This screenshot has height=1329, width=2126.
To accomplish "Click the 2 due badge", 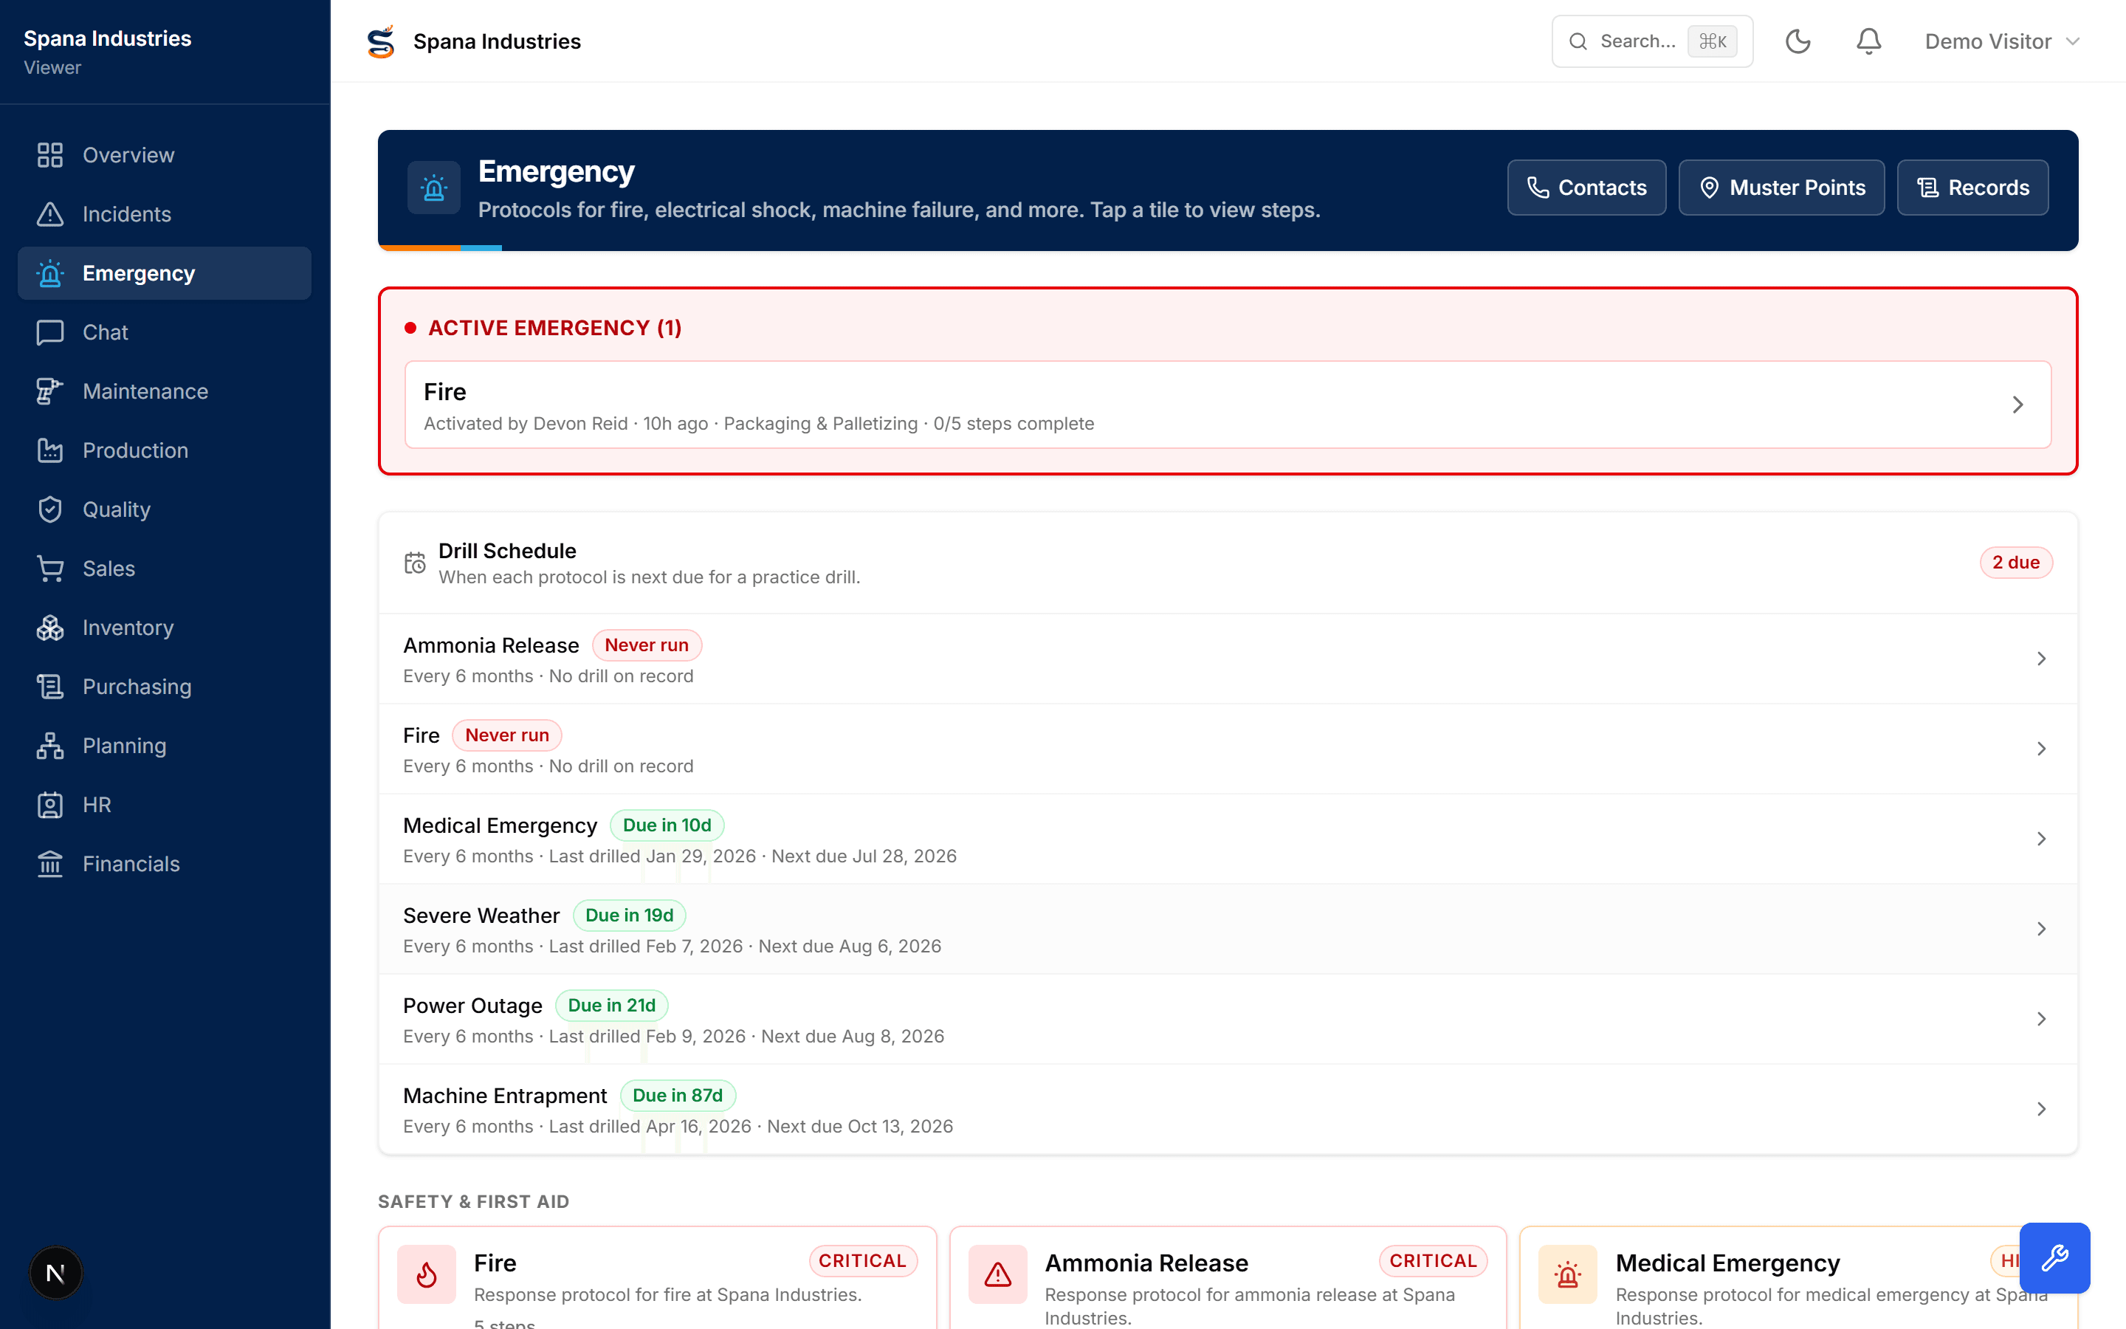I will pyautogui.click(x=2015, y=563).
